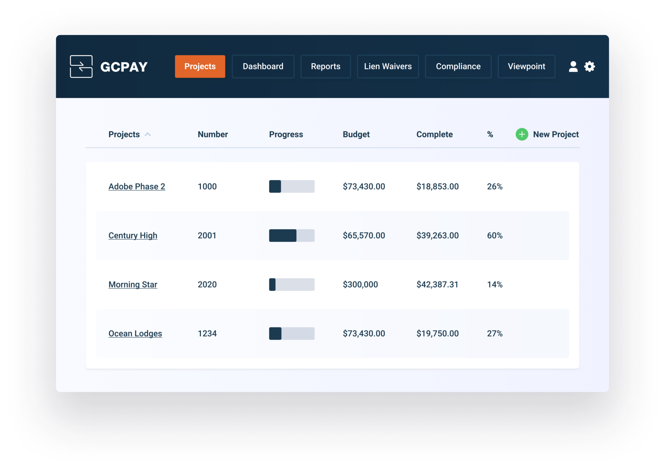Image resolution: width=665 pixels, height=469 pixels.
Task: Click the Morning Star progress indicator
Action: 292,285
